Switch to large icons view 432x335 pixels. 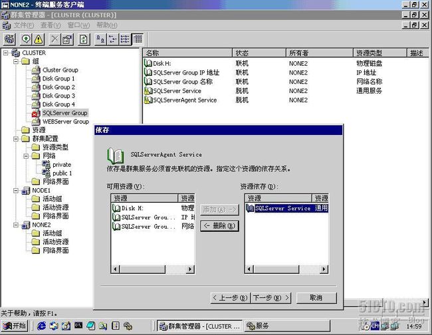[100, 39]
